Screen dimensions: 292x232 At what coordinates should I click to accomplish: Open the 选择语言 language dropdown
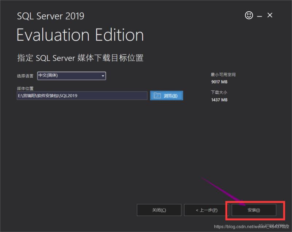coord(72,76)
